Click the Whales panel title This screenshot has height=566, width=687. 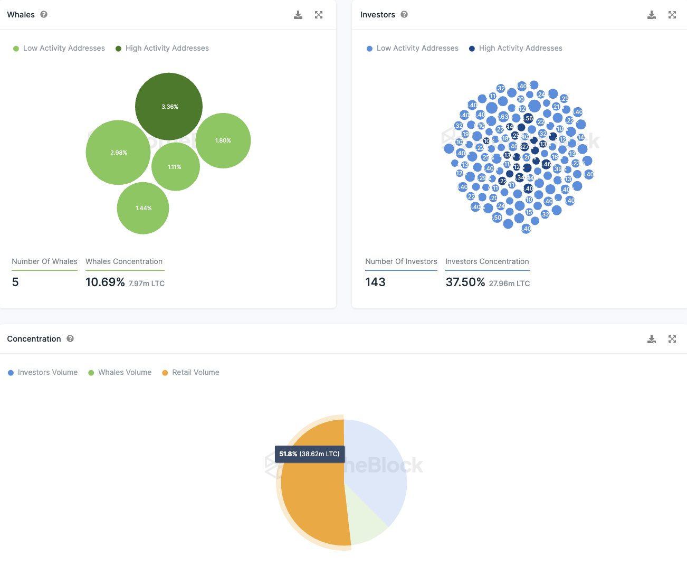click(21, 15)
